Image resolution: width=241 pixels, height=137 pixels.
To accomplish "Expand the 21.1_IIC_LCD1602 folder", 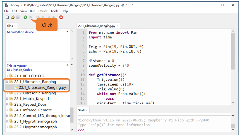I will point(7,76).
